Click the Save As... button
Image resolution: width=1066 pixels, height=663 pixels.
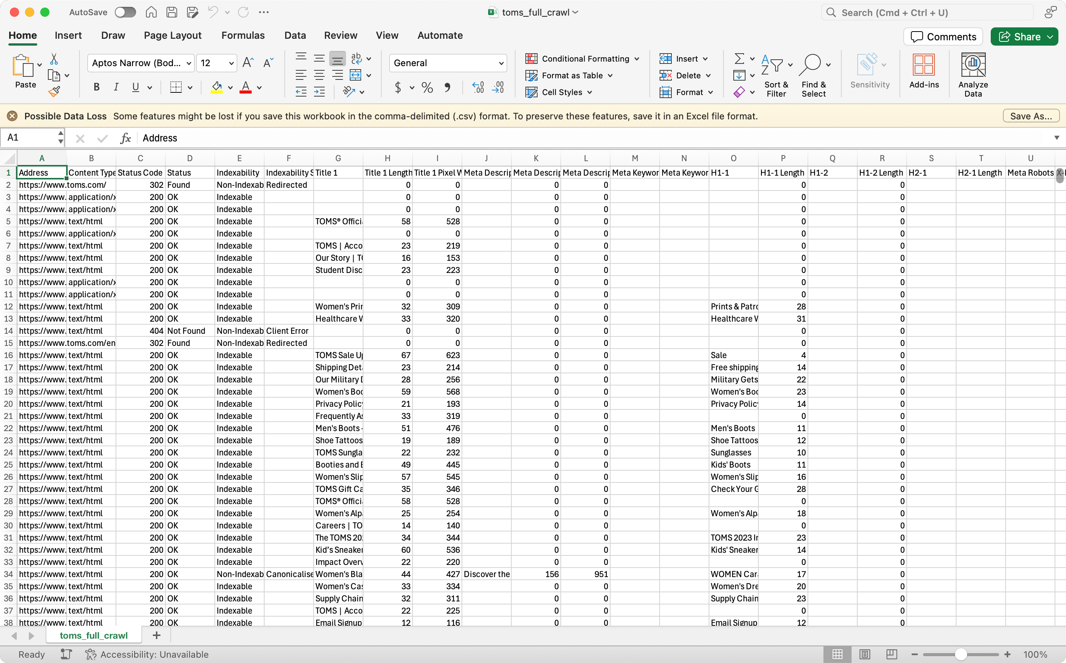click(x=1031, y=116)
